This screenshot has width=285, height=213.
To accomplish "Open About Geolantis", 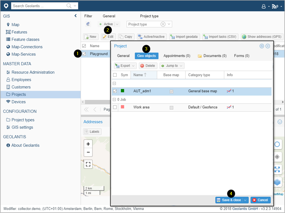I will (x=23, y=145).
